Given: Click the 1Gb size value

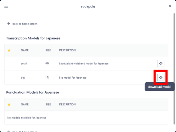Looking at the screenshot, I should tap(47, 77).
